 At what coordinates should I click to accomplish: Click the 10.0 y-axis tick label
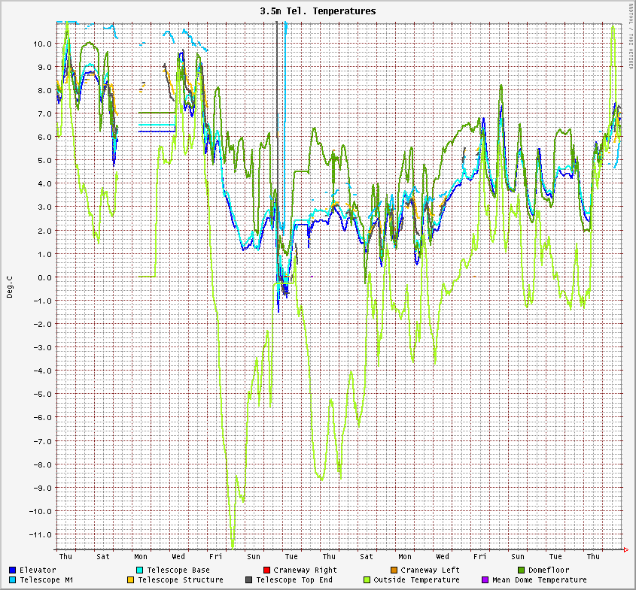click(x=42, y=44)
